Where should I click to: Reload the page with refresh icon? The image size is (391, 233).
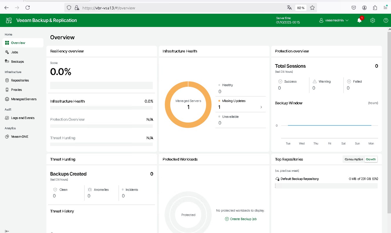[x=28, y=8]
